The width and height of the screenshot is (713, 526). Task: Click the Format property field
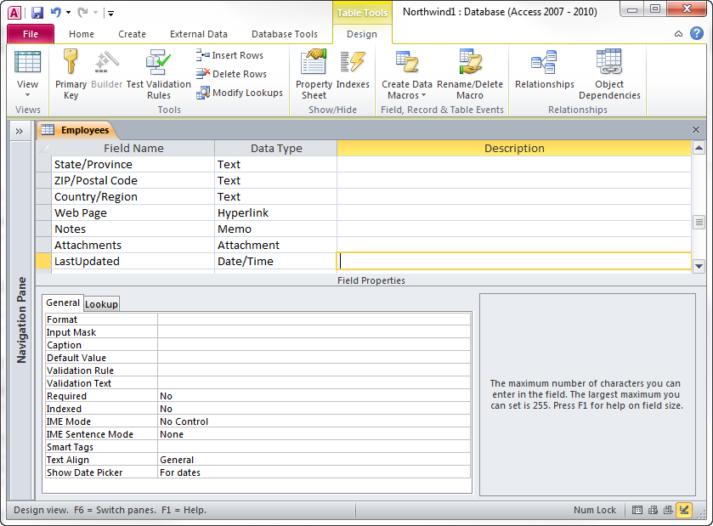[314, 320]
